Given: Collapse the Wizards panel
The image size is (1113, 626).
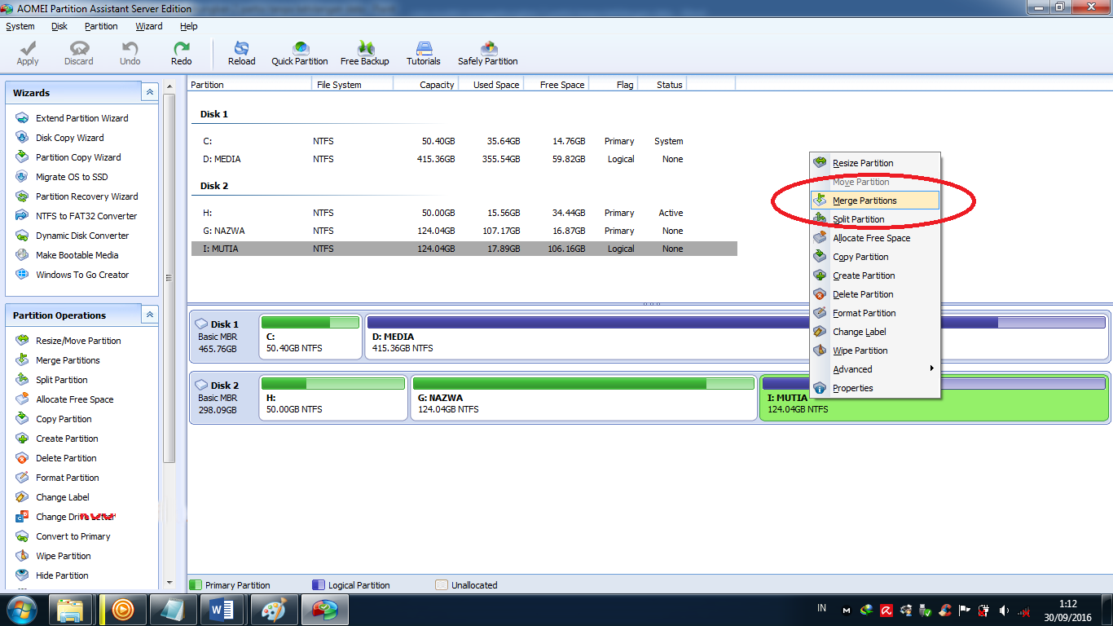Looking at the screenshot, I should pyautogui.click(x=150, y=92).
